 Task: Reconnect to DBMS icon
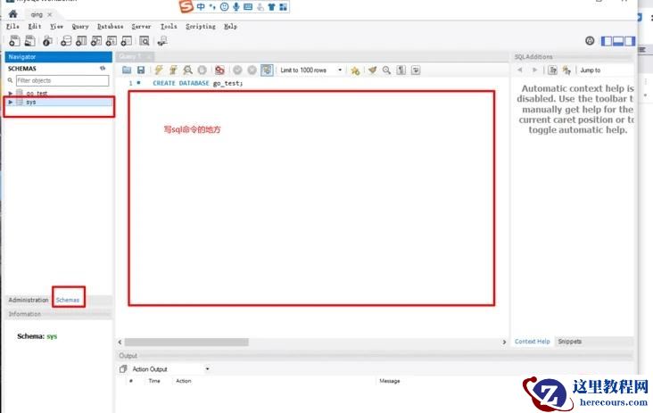[x=162, y=41]
